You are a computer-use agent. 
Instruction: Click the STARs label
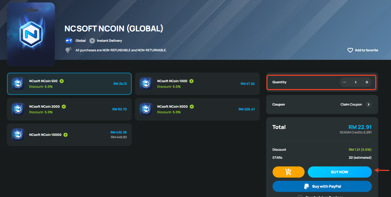pos(277,158)
